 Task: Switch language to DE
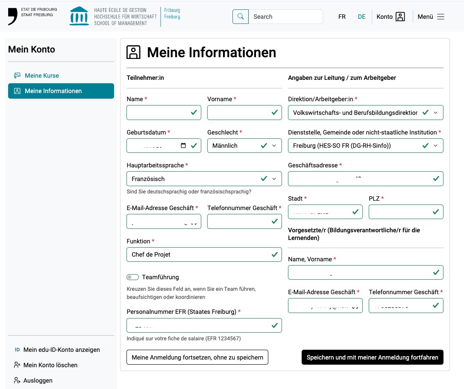pos(361,17)
